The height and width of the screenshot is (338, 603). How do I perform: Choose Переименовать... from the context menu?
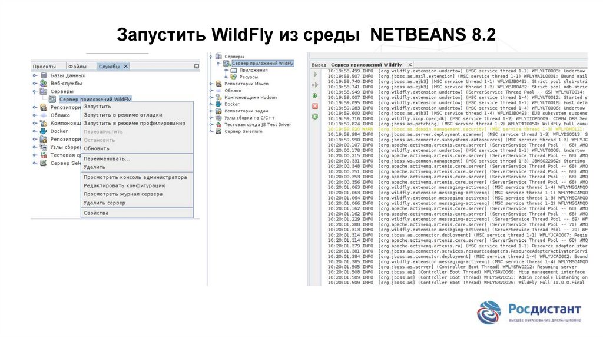point(137,158)
